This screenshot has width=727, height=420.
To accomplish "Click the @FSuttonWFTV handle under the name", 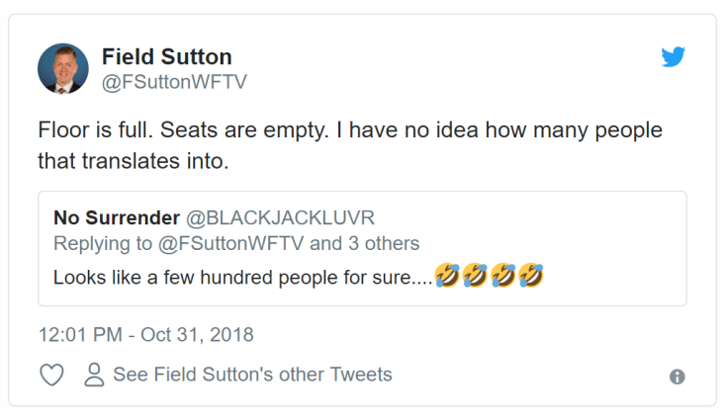I will pos(175,82).
